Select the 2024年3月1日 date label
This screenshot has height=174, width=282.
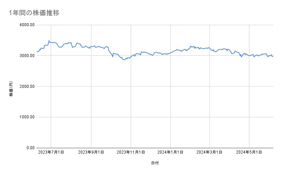(209, 153)
